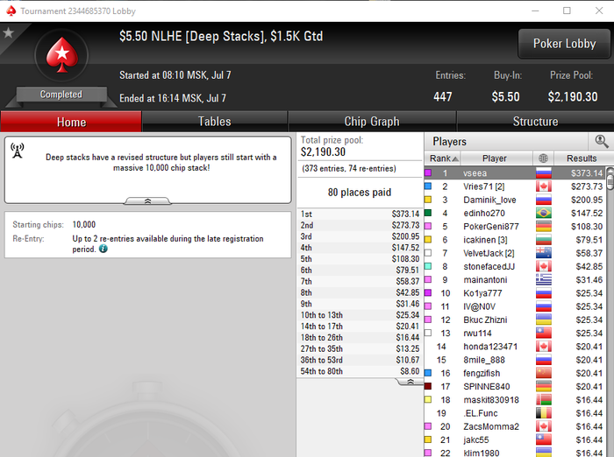Click the re-entry info icon
Image resolution: width=614 pixels, height=457 pixels.
pyautogui.click(x=103, y=249)
